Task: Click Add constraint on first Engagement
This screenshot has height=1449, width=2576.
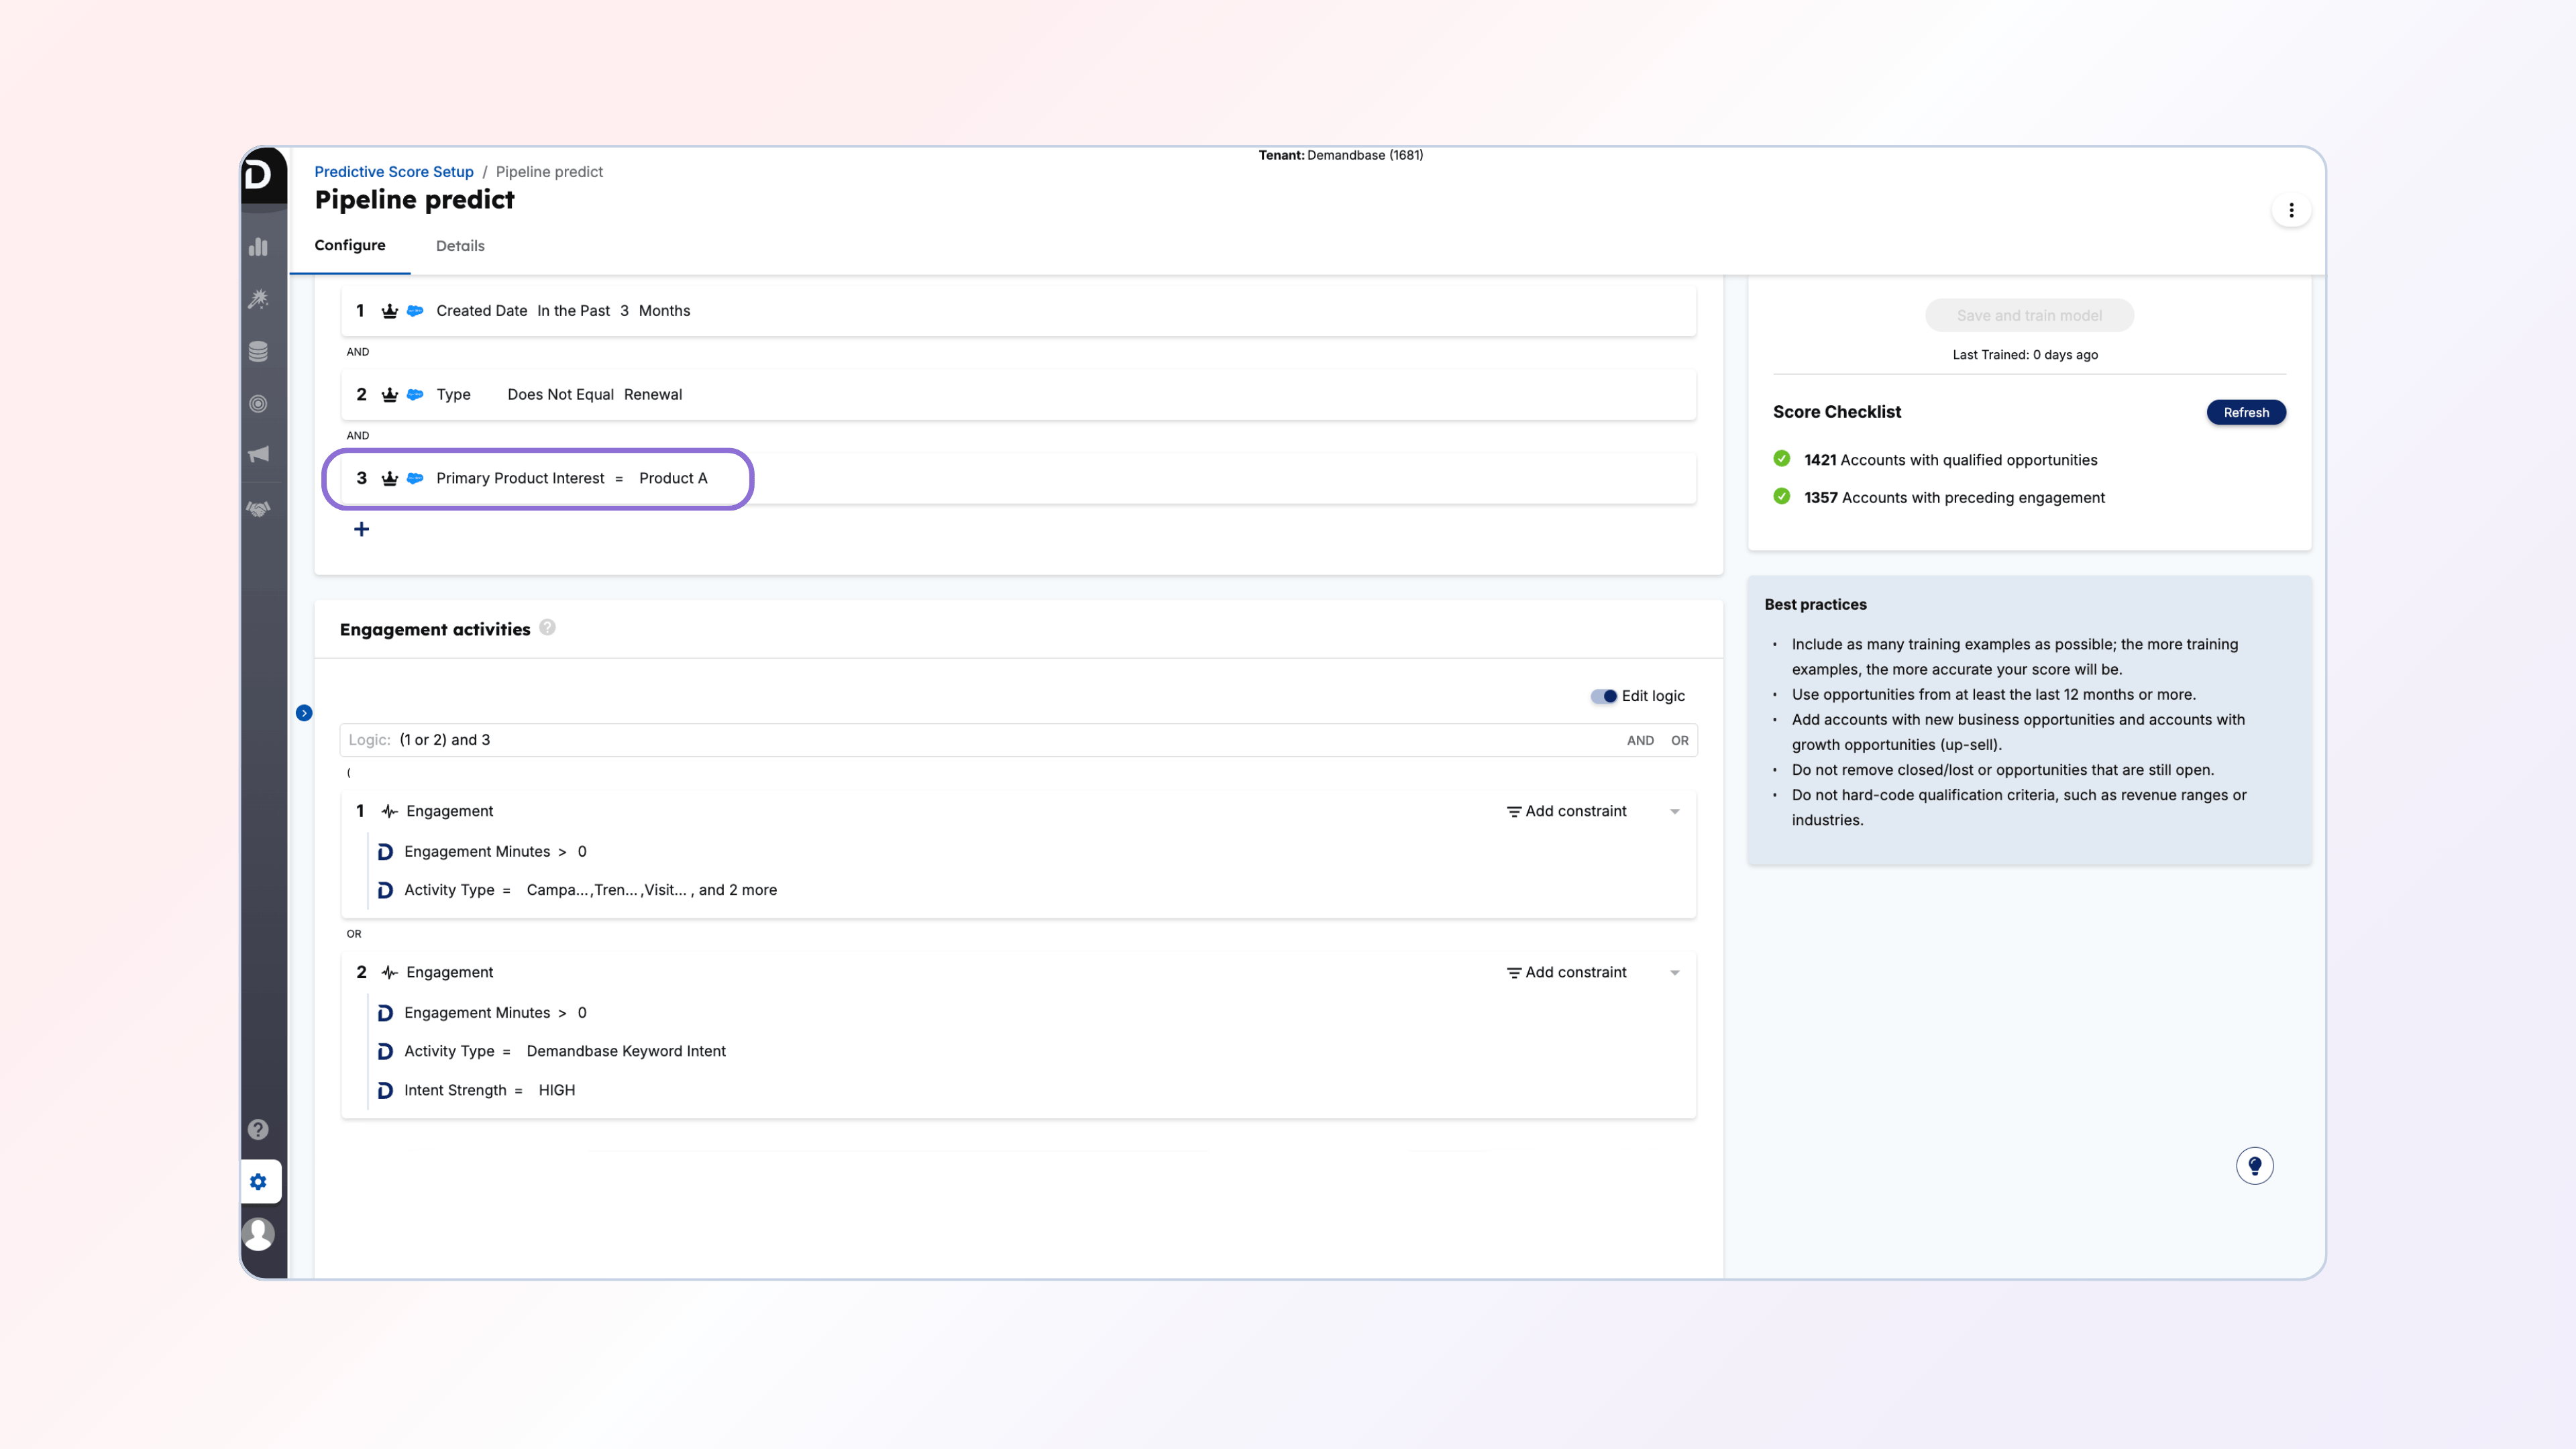Action: click(1566, 811)
